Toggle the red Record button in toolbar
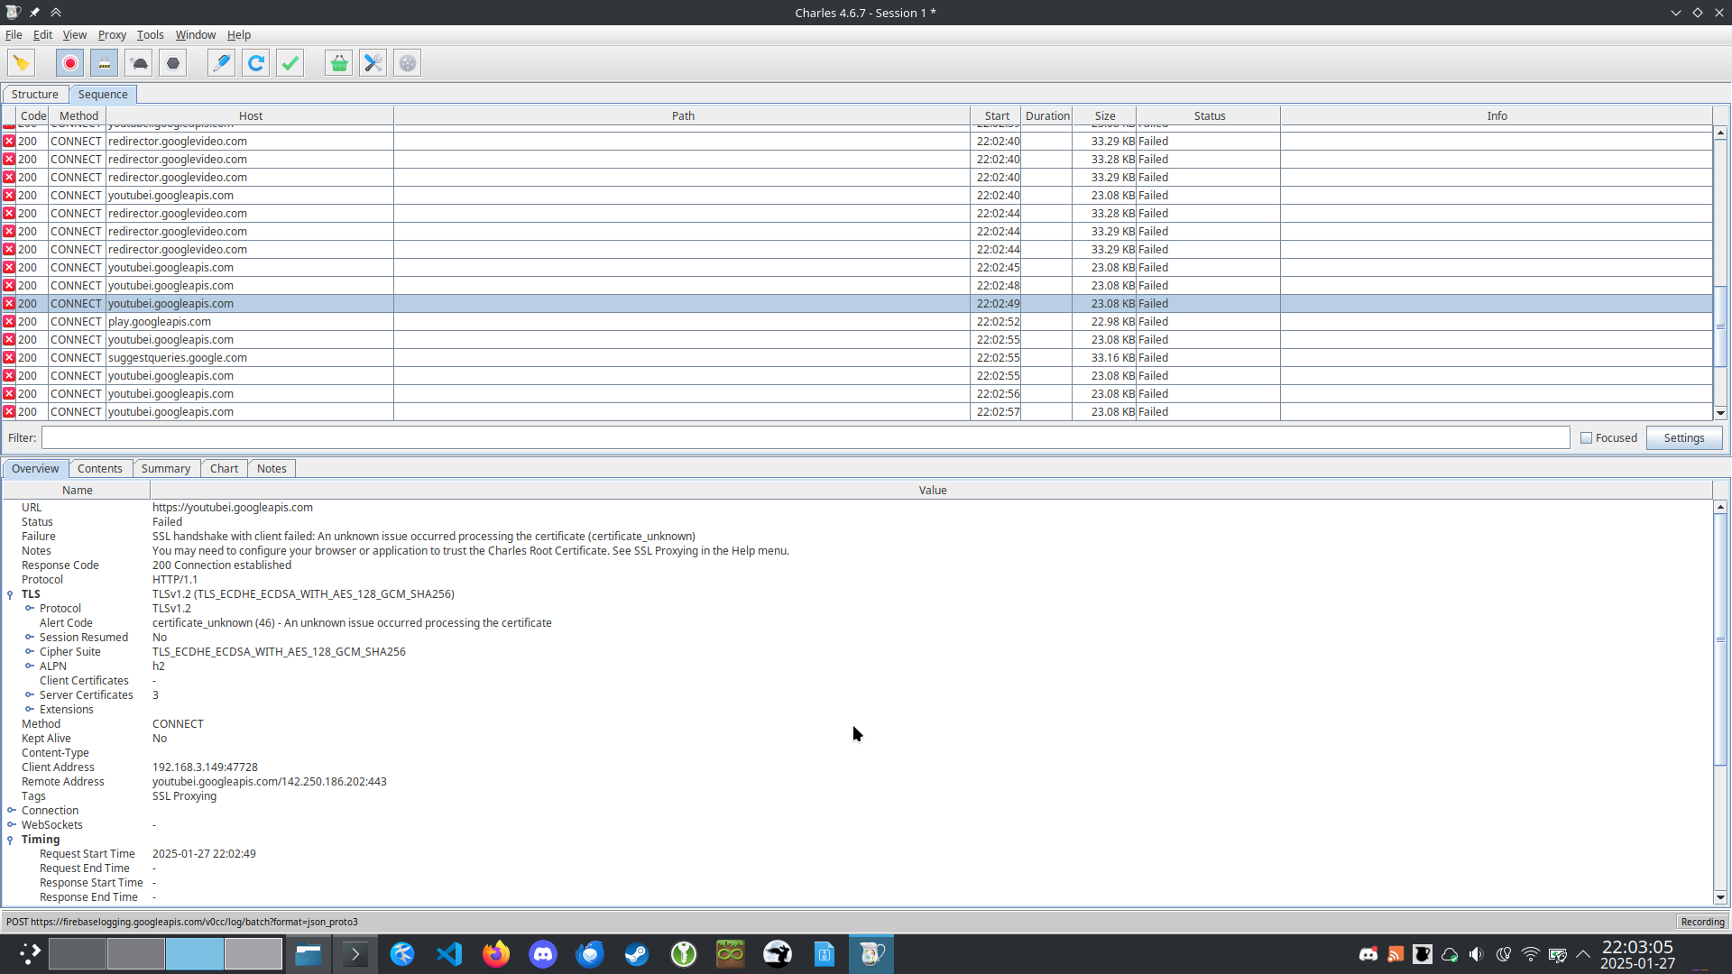This screenshot has height=974, width=1732. tap(70, 63)
